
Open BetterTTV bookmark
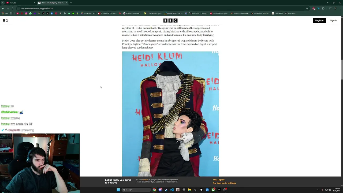pos(219,13)
